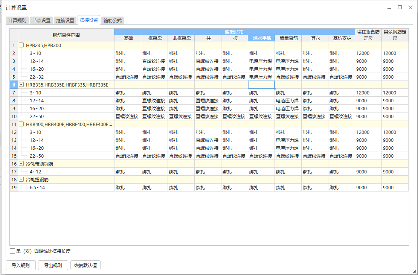Click row number 6 header
This screenshot has height=275, width=418.
(x=14, y=85)
